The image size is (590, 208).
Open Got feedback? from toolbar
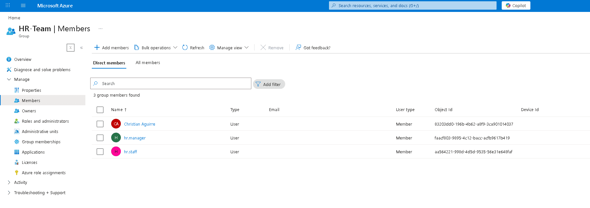pyautogui.click(x=313, y=48)
